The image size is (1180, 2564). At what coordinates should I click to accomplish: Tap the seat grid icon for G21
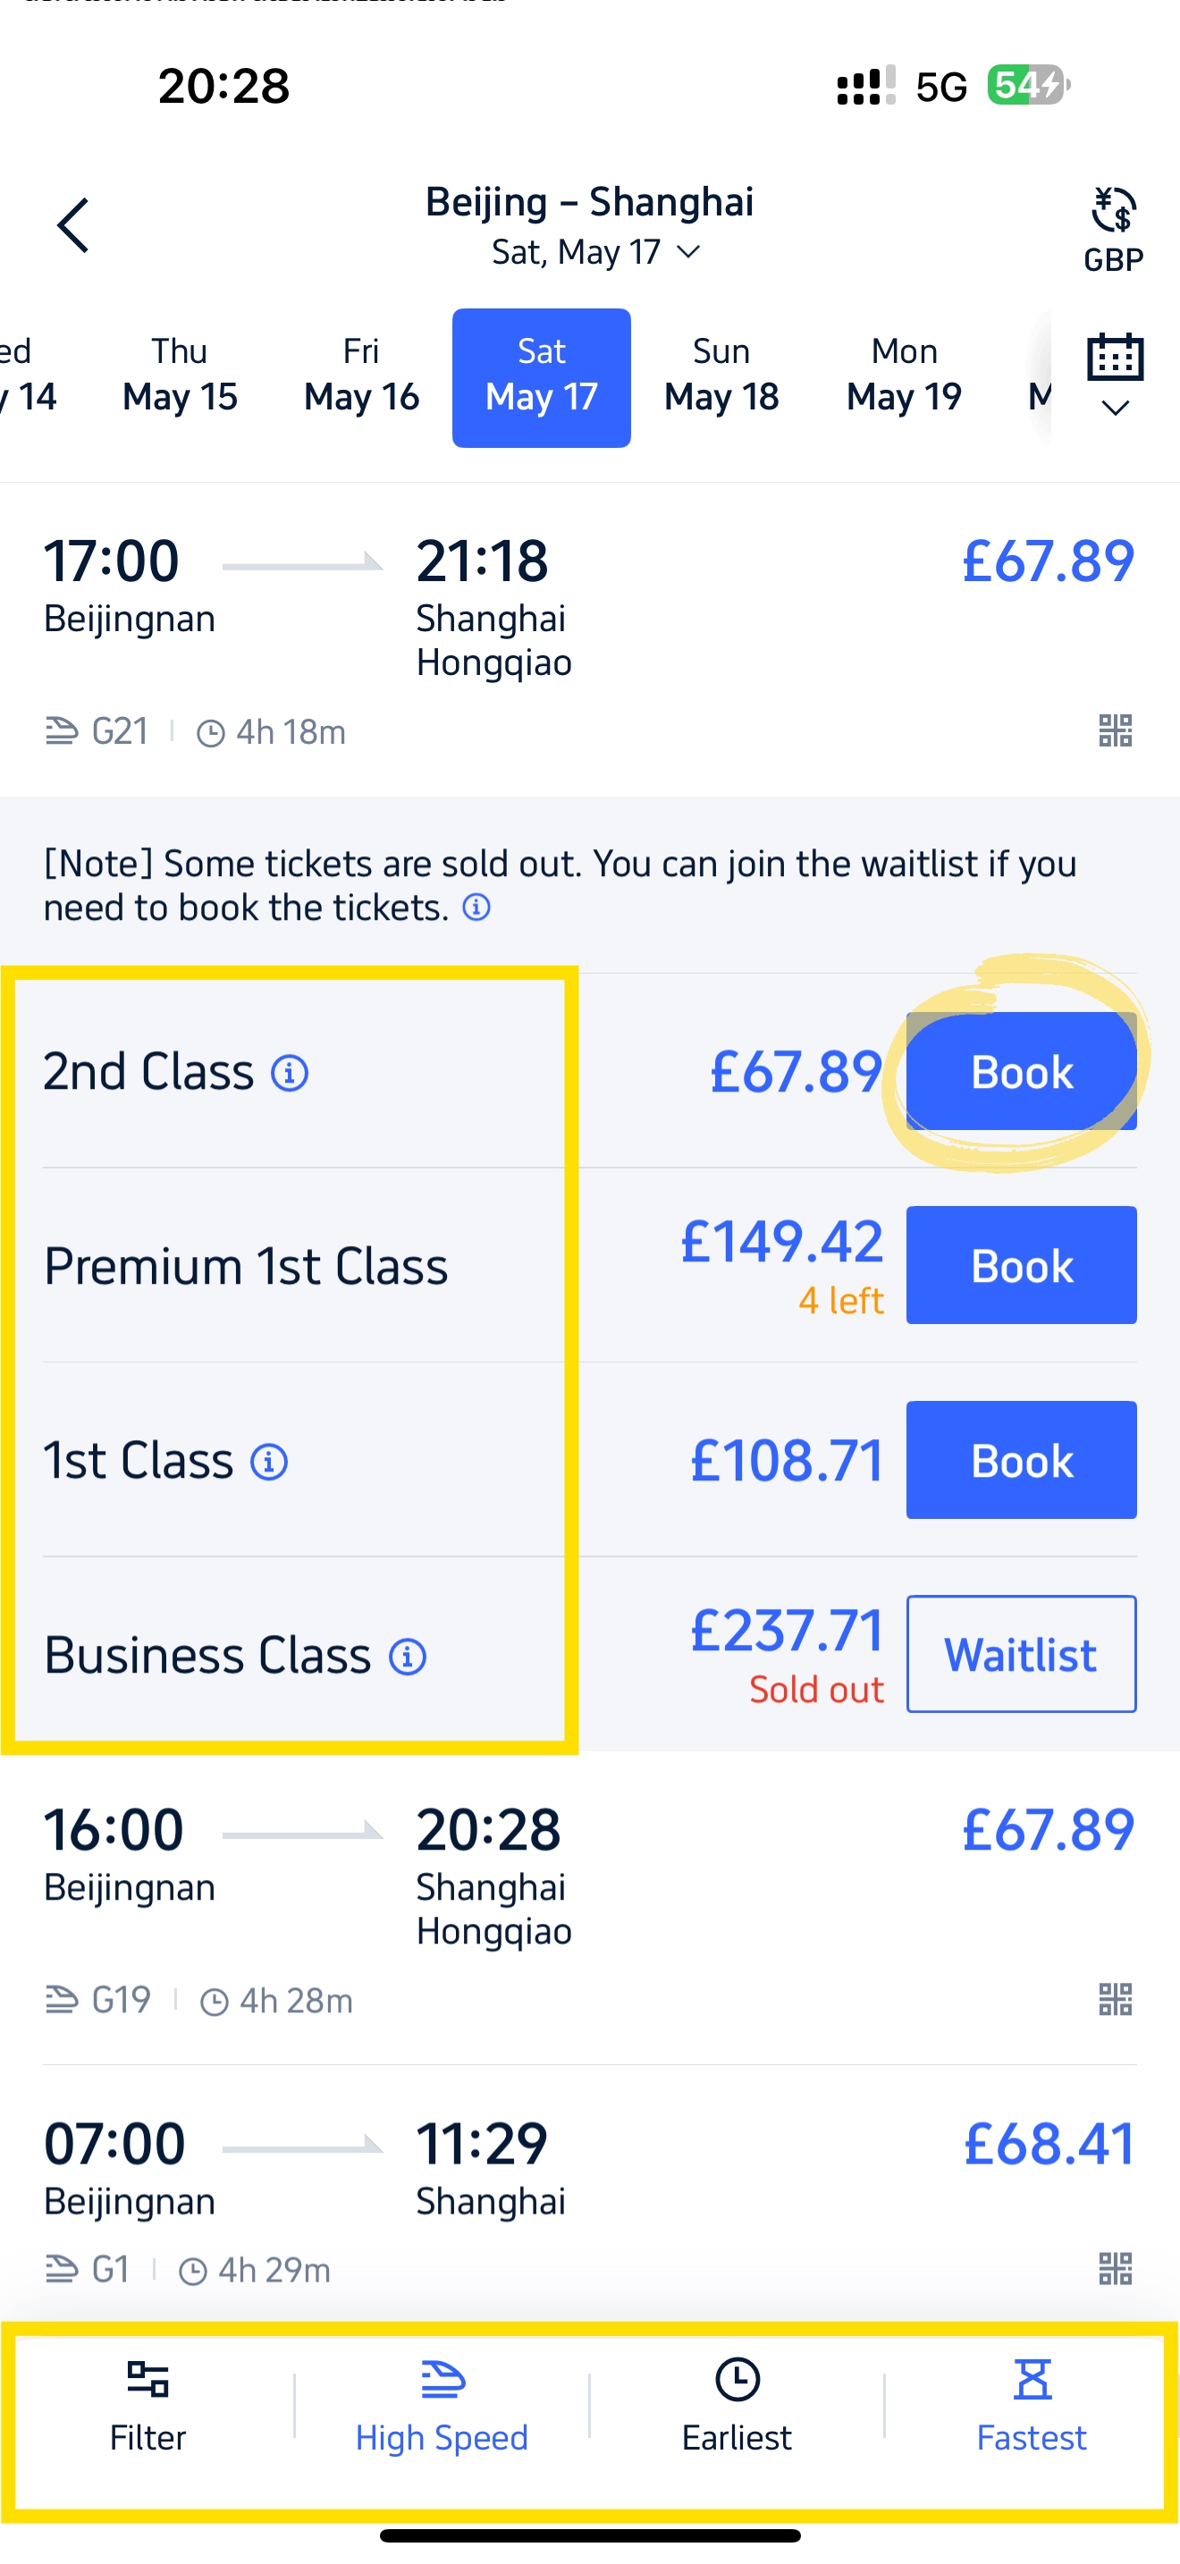coord(1115,730)
